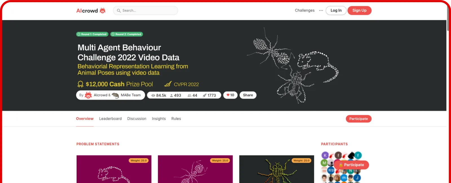Open the mouse problem statement thumbnail
The height and width of the screenshot is (183, 451).
pyautogui.click(x=114, y=169)
